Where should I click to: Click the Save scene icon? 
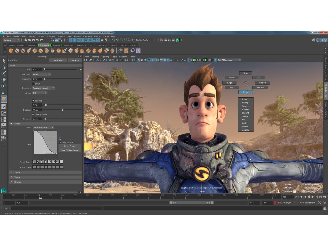(x=34, y=40)
